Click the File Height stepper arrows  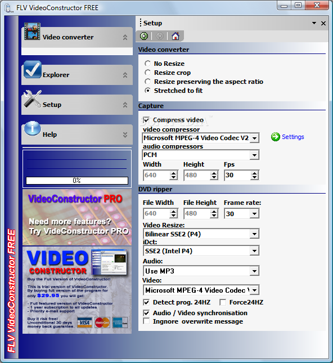[214, 213]
